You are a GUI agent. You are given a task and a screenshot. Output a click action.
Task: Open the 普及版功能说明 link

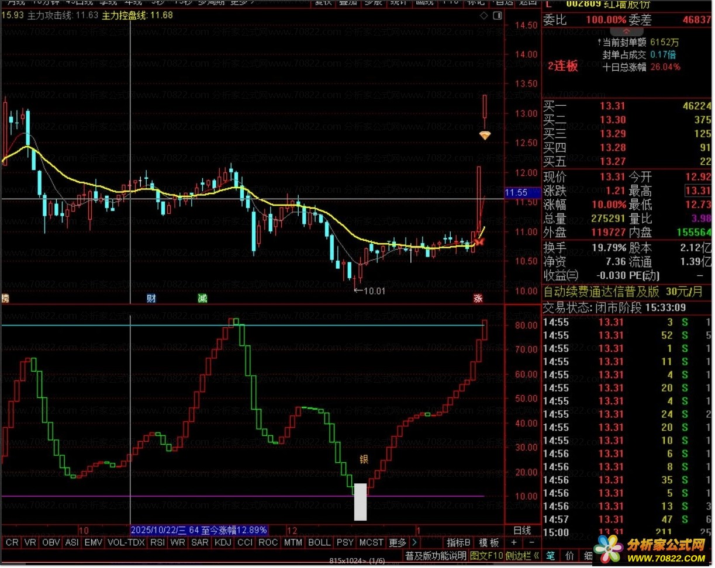point(436,555)
